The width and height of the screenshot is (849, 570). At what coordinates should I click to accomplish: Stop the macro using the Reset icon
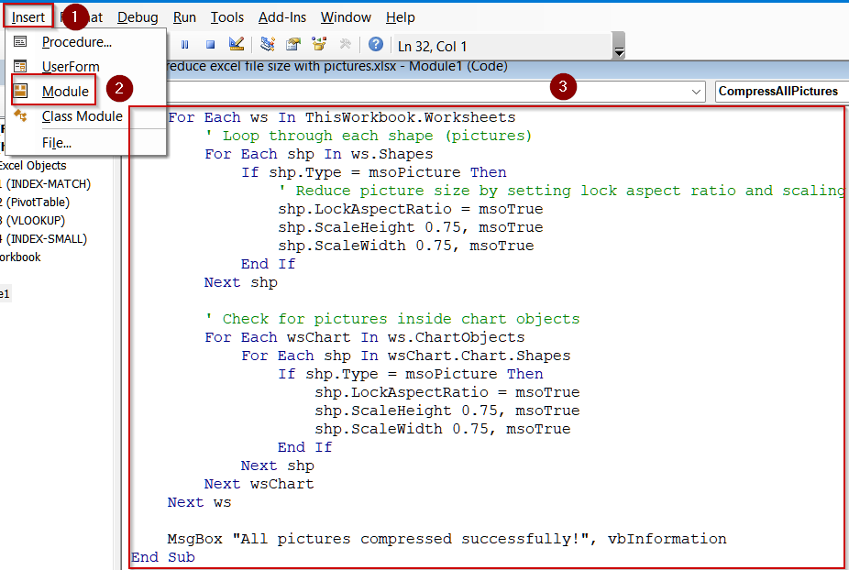point(212,44)
